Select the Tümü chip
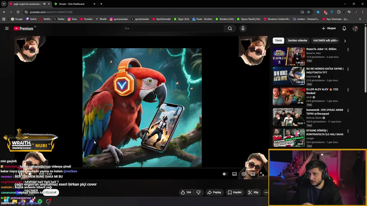Image resolution: width=367 pixels, height=206 pixels. 278,41
